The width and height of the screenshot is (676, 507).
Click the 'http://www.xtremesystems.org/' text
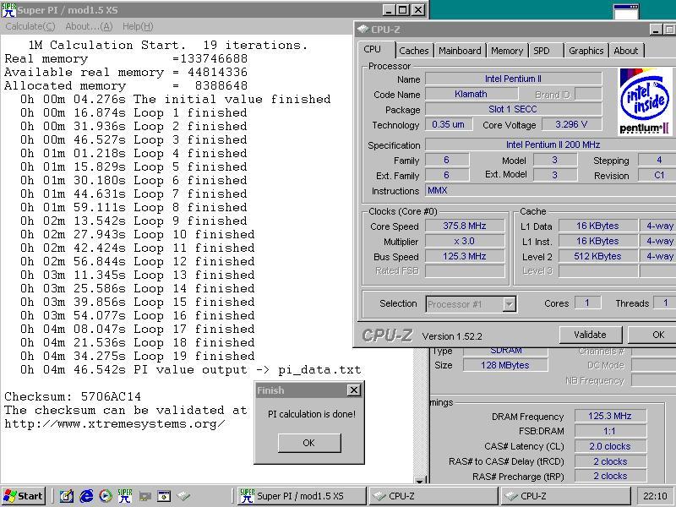pyautogui.click(x=115, y=424)
